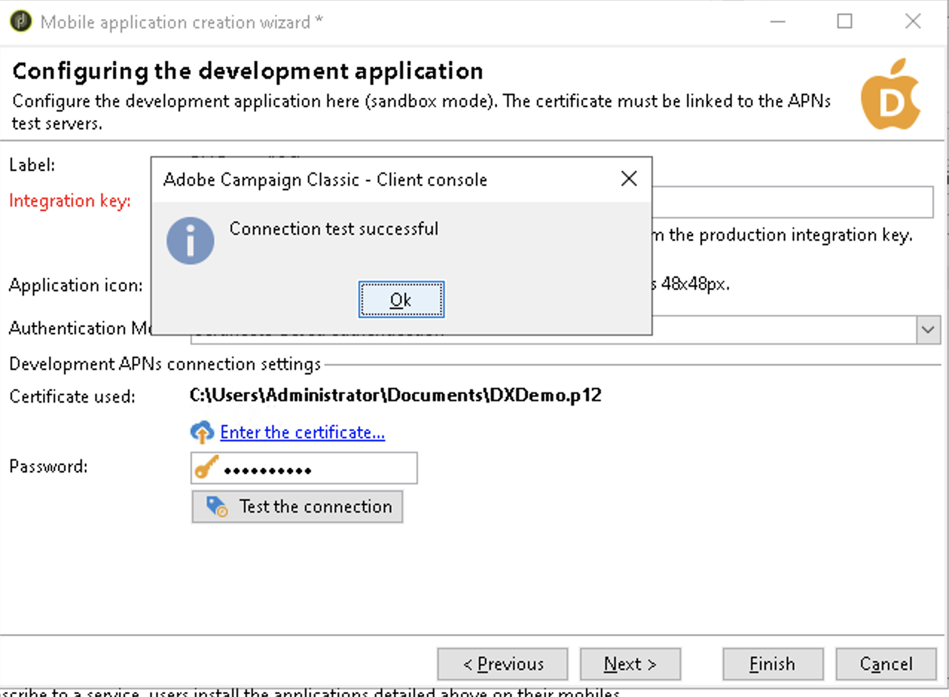Click Finish to complete the wizard
The image size is (949, 697).
tap(773, 664)
